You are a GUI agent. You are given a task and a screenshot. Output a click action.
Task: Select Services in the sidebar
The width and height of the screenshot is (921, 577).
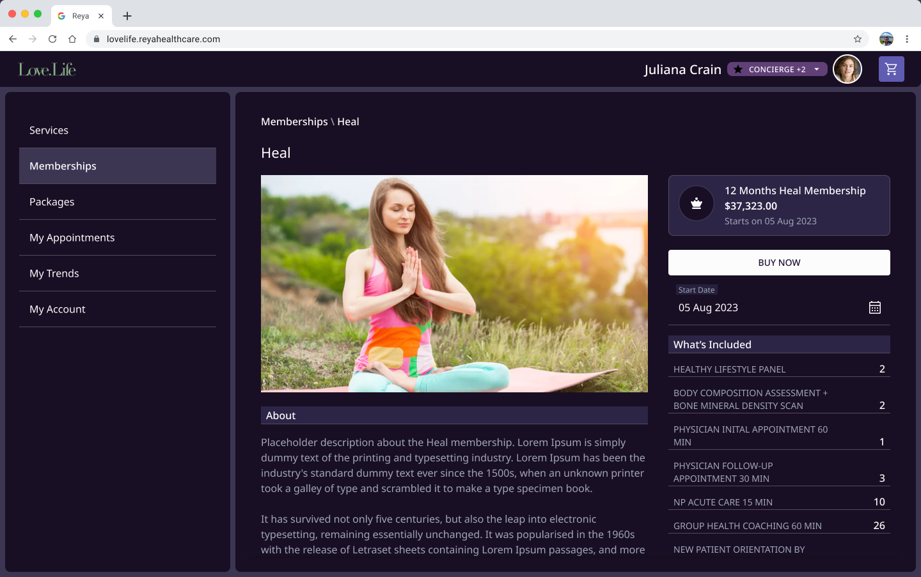[x=49, y=130]
